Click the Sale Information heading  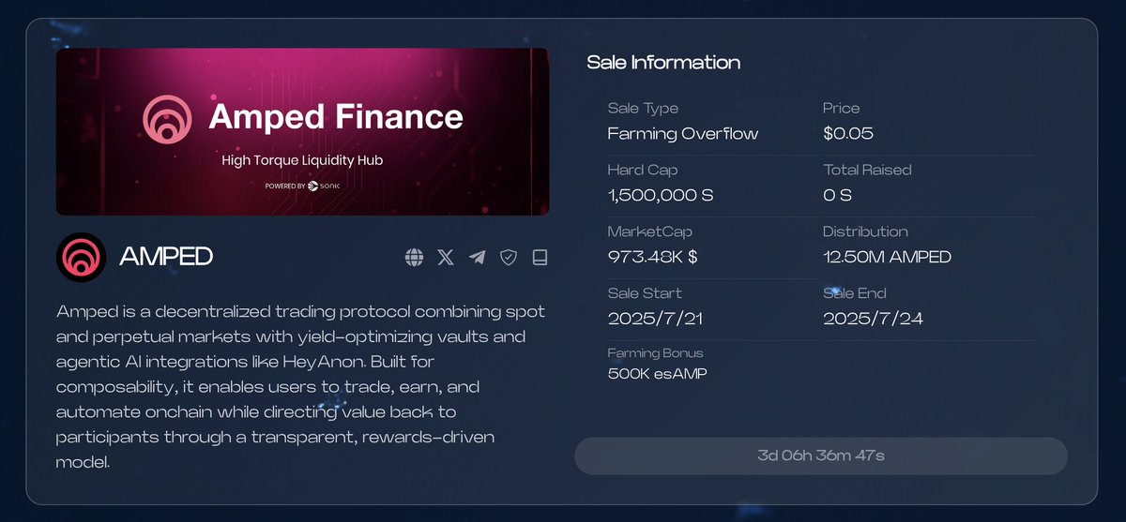pos(663,63)
